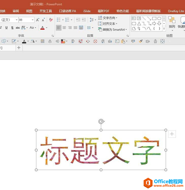
Task: Click the paste clipboard icon in toolbar
Action: coord(123,41)
